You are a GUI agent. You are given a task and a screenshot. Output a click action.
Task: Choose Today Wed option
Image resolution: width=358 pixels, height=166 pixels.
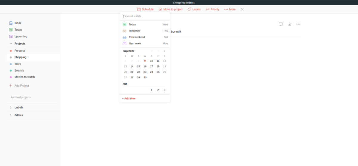coord(145,24)
